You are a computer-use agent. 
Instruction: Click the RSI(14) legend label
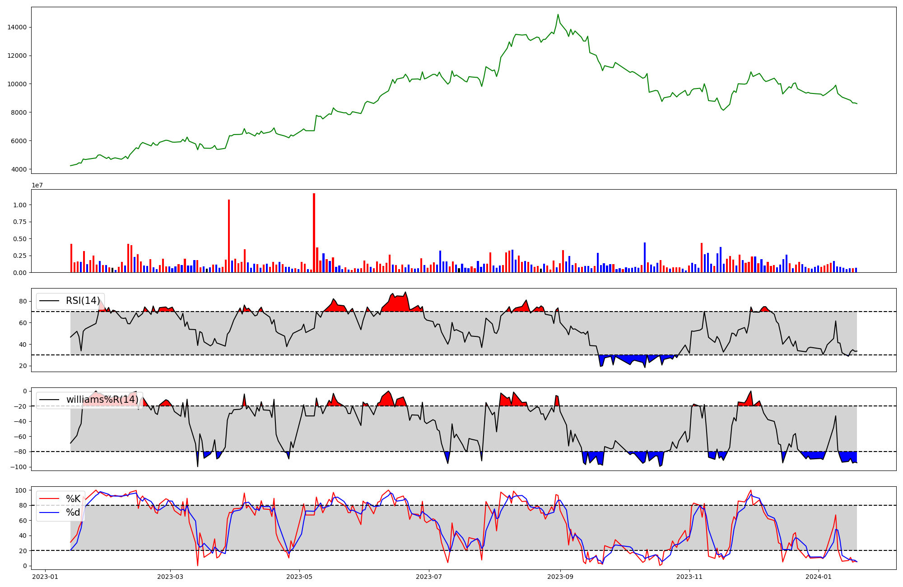click(x=83, y=301)
